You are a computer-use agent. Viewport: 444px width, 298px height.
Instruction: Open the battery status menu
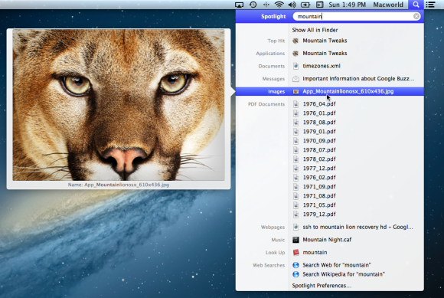pos(305,5)
